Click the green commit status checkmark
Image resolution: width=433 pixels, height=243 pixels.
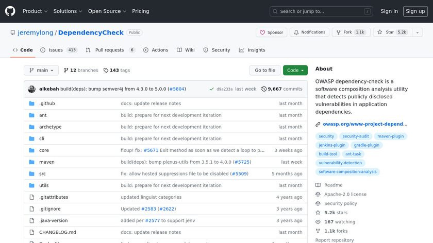pos(211,89)
